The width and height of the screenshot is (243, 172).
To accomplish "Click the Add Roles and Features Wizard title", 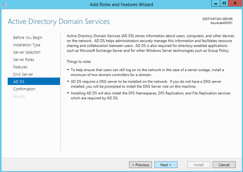I will click(x=121, y=4).
